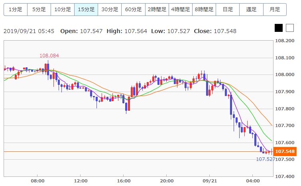Screen dimensions: 301x186
Task: Switch to the 4時間足 tab
Action: click(x=181, y=9)
